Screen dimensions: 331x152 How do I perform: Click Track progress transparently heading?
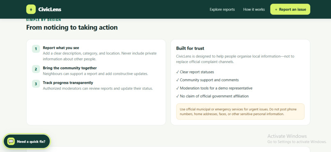(x=68, y=83)
